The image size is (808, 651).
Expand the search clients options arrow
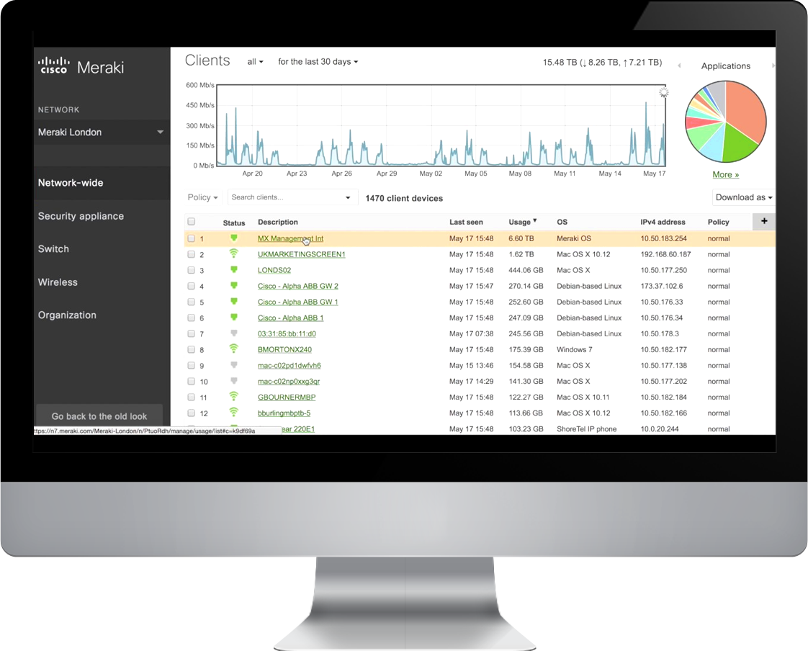(x=348, y=197)
